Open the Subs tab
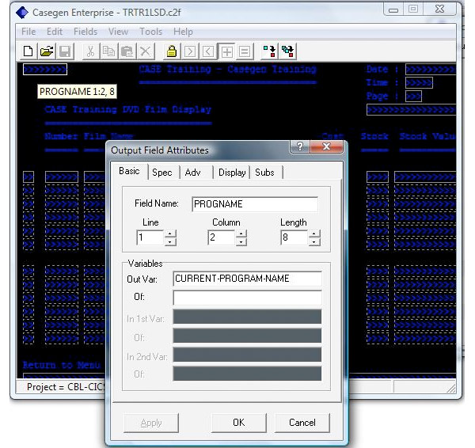This screenshot has width=475, height=448. [264, 173]
